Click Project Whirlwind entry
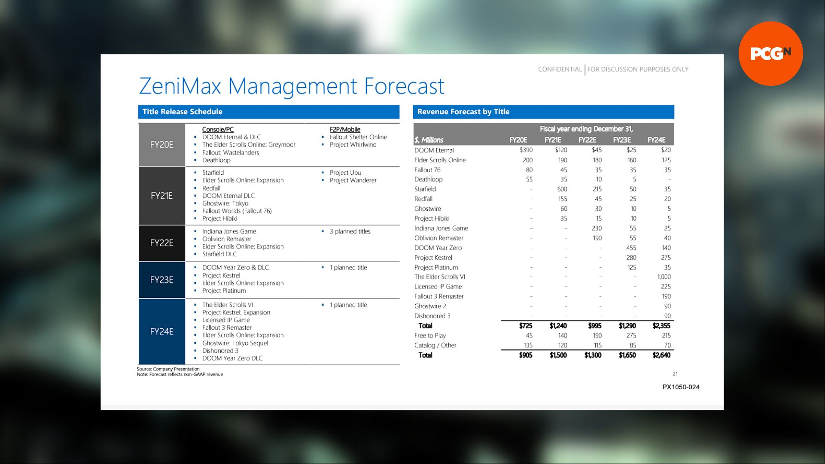 tap(353, 145)
